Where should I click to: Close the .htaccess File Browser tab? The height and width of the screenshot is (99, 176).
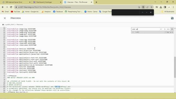tap(91, 2)
